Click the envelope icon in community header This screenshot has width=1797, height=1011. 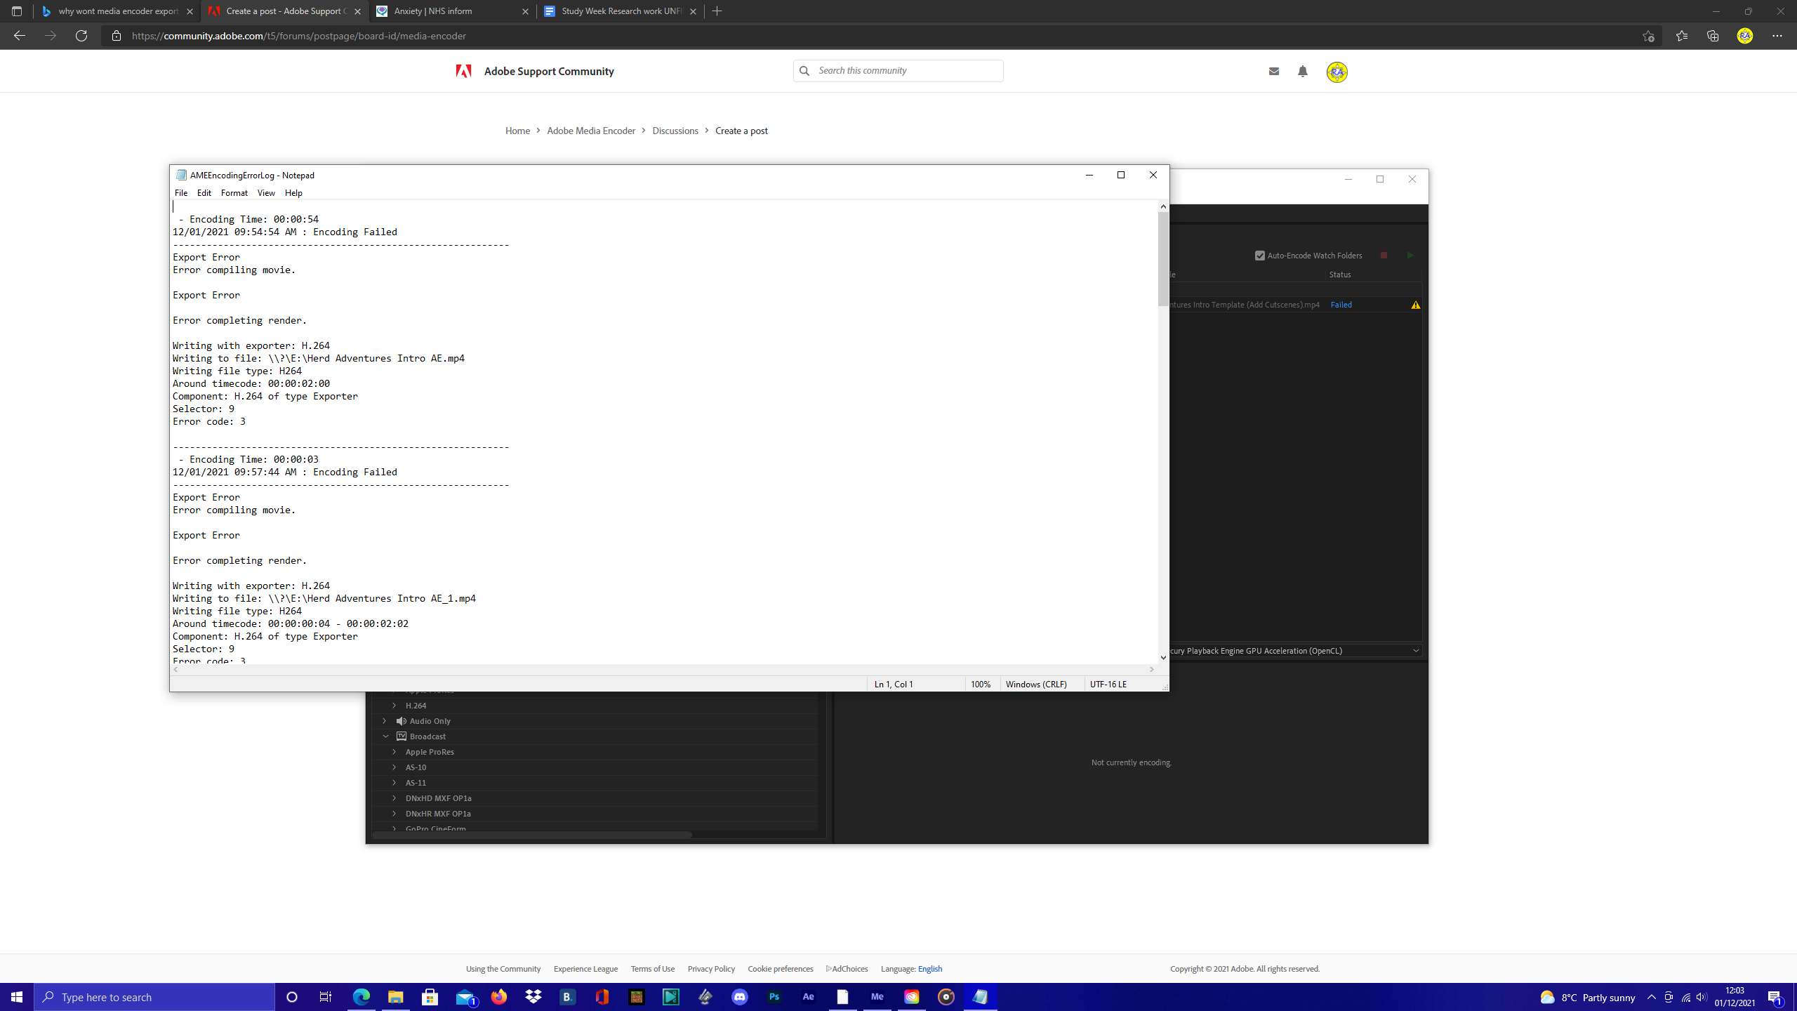coord(1274,70)
